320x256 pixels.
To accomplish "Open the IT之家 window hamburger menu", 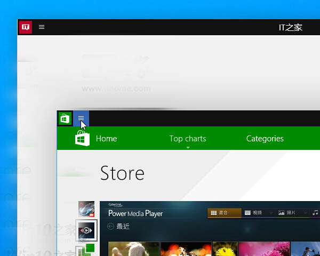I will point(42,27).
